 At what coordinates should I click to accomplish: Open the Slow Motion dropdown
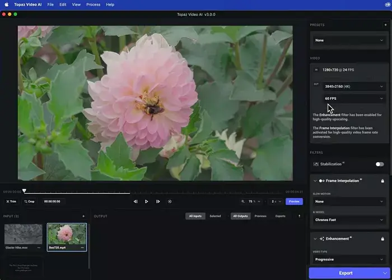click(x=349, y=201)
